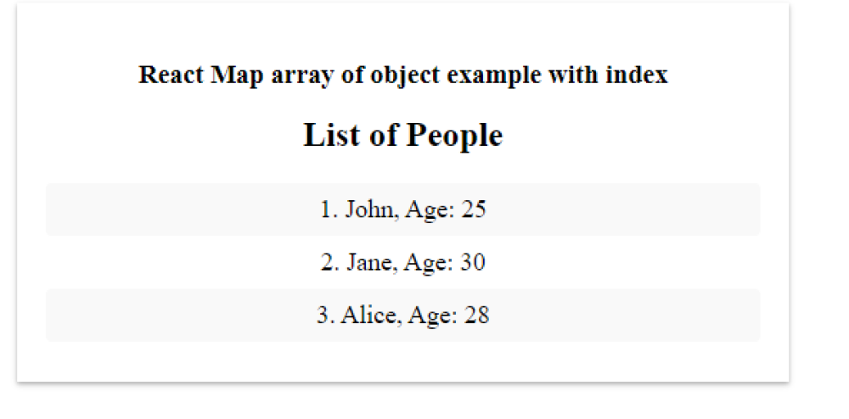Click the index number "2." before Jane
The image size is (849, 419).
tap(329, 263)
